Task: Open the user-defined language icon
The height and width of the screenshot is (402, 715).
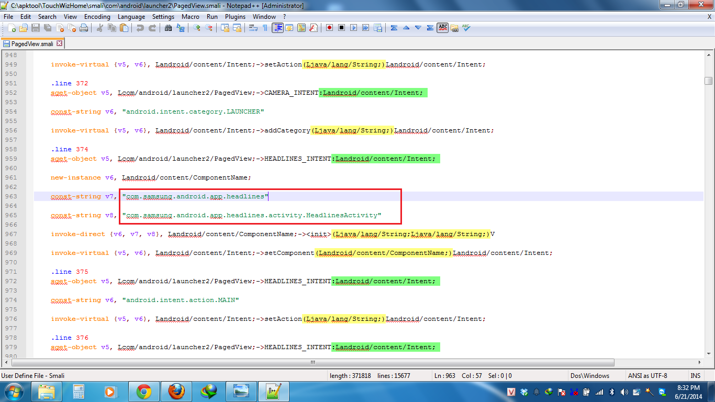Action: (x=289, y=28)
